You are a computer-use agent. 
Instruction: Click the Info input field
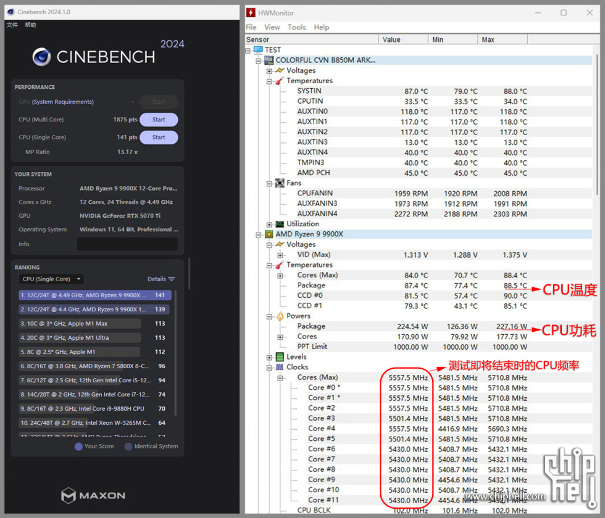pos(127,244)
